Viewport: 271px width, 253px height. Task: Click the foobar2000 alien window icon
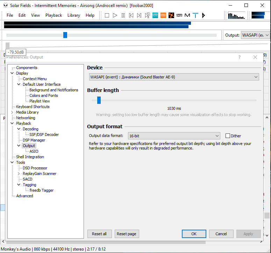pyautogui.click(x=6, y=5)
